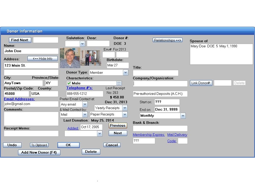Click the Code link
The image size is (255, 192).
click(172, 141)
